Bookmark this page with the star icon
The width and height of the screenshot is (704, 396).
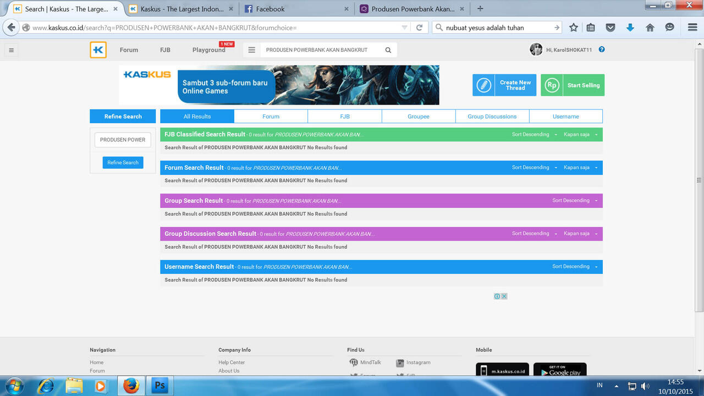574,28
